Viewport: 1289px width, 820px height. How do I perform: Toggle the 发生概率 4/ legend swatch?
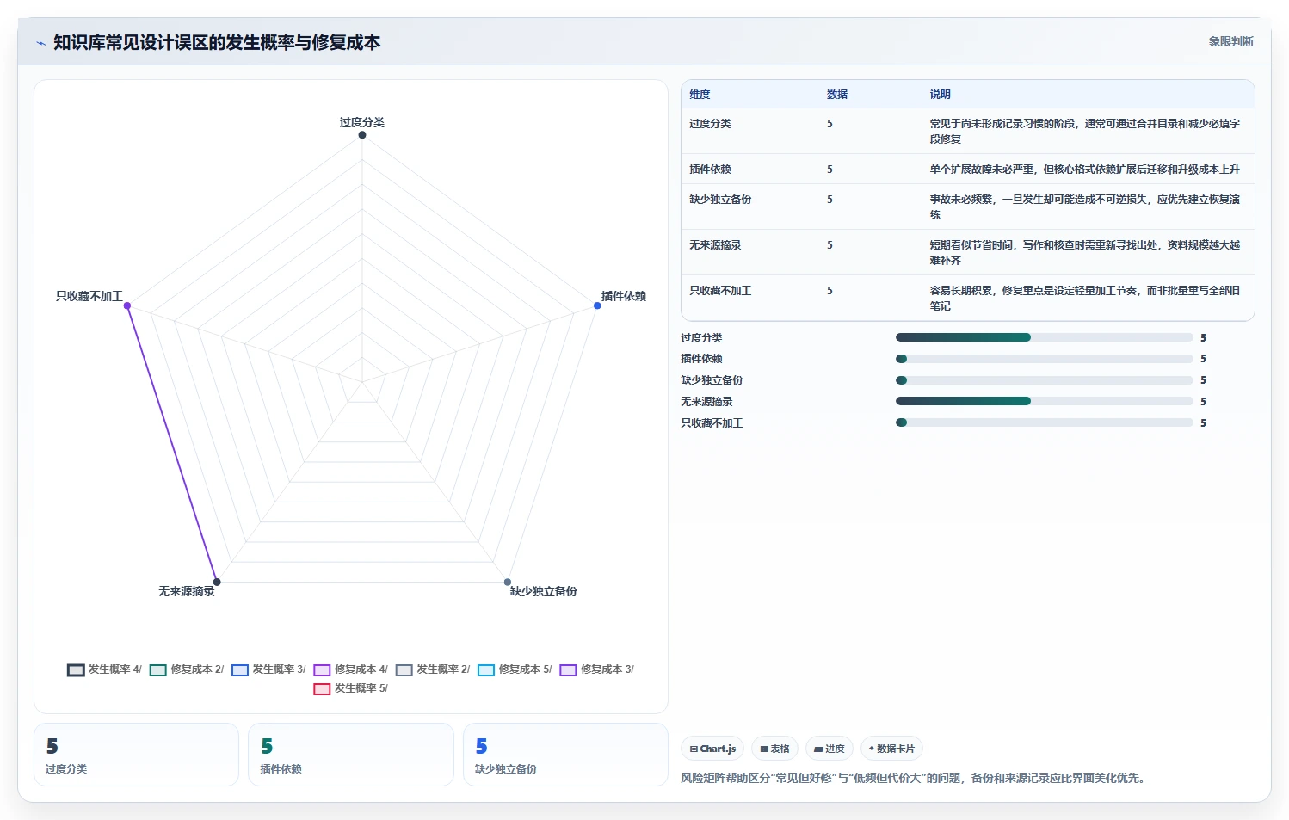click(76, 670)
